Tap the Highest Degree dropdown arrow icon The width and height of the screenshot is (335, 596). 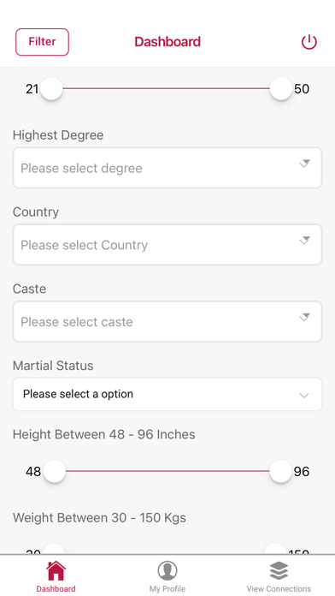click(304, 164)
